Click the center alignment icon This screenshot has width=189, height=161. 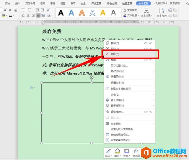pos(28,15)
